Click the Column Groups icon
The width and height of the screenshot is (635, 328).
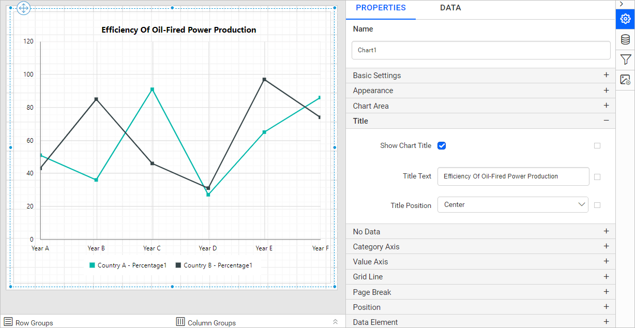tap(180, 322)
